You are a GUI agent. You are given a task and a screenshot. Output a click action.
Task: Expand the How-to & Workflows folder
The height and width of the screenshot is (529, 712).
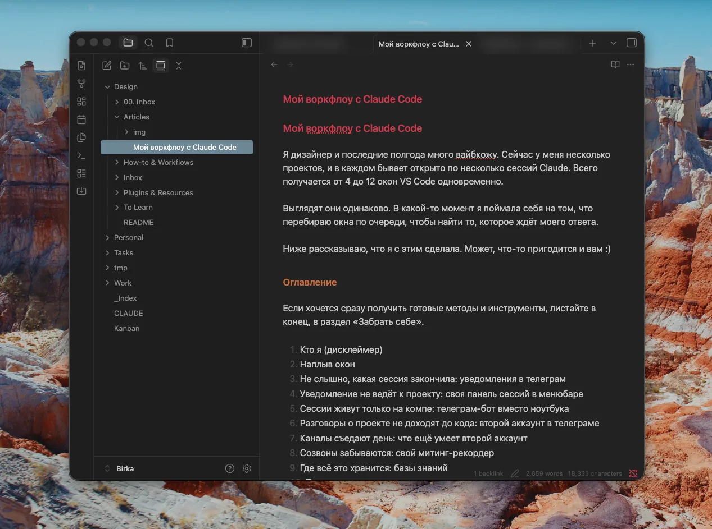(117, 163)
